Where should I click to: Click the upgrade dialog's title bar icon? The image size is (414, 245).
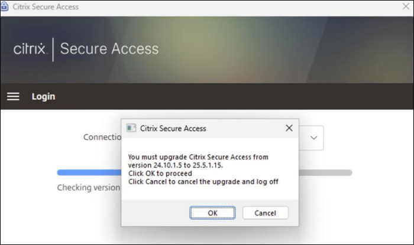131,128
